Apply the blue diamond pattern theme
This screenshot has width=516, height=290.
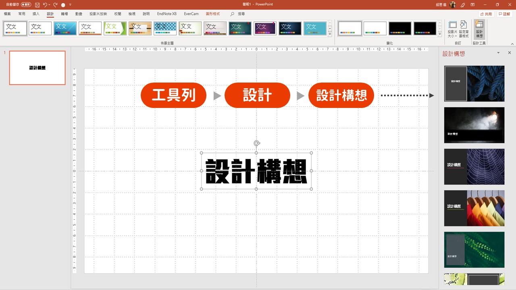click(x=165, y=29)
